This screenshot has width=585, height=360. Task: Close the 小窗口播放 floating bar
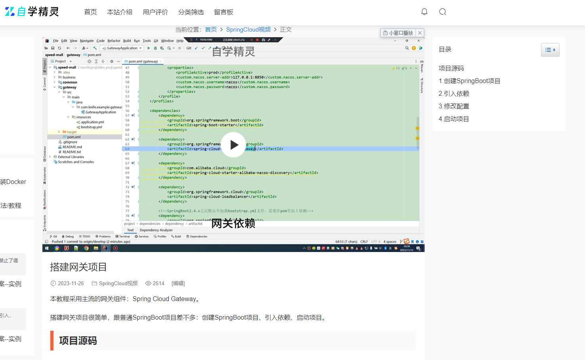[x=420, y=33]
